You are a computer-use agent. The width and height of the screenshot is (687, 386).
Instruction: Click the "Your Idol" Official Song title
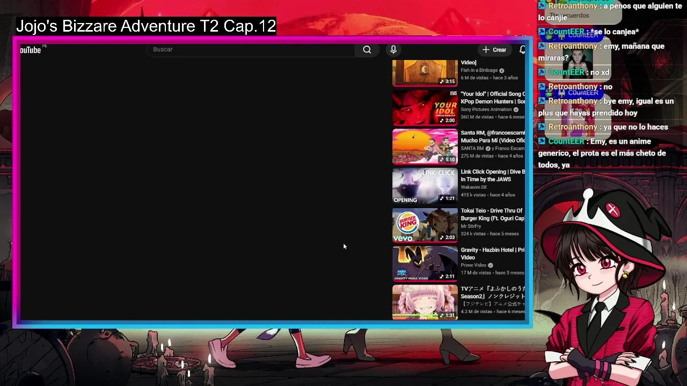click(x=493, y=98)
